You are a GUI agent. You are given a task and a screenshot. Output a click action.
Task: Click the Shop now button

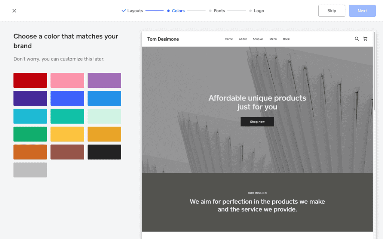[257, 121]
